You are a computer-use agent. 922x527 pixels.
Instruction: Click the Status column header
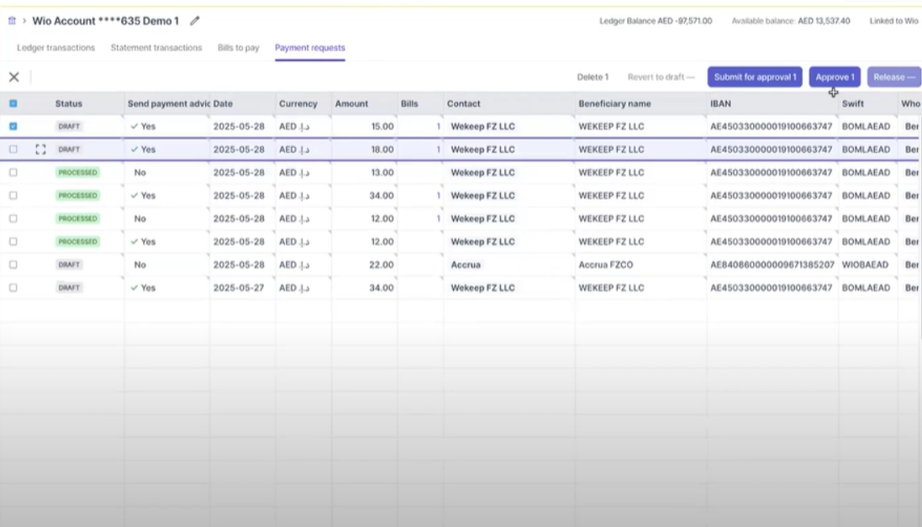(x=69, y=103)
